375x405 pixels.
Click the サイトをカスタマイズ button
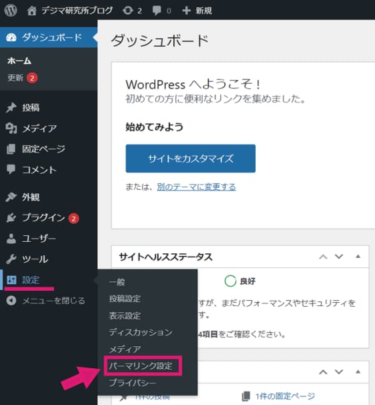[191, 158]
